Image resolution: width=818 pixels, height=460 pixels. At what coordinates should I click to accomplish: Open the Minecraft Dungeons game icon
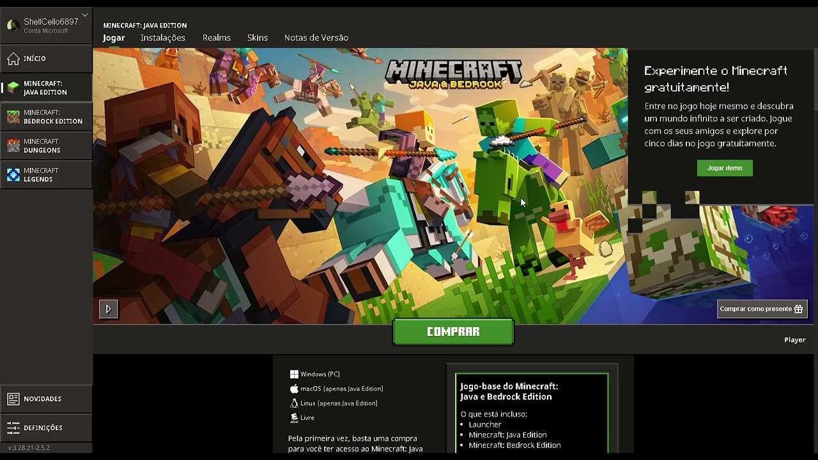13,146
